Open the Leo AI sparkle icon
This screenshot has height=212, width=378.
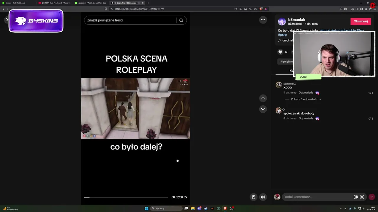pyautogui.click(x=366, y=9)
